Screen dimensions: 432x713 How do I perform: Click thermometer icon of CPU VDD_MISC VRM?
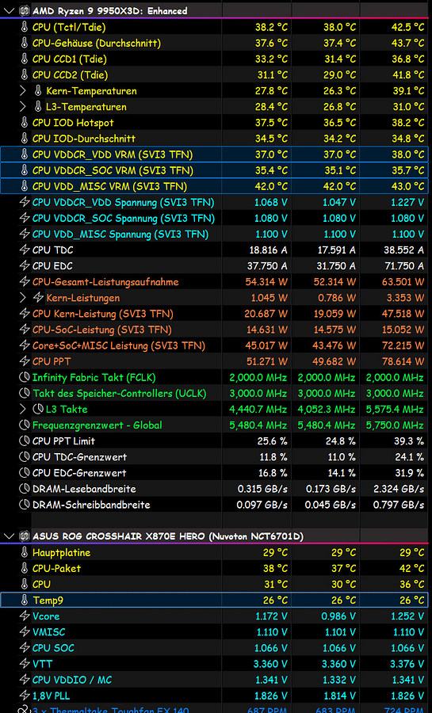pyautogui.click(x=25, y=186)
